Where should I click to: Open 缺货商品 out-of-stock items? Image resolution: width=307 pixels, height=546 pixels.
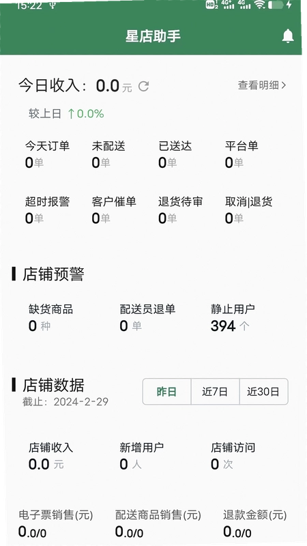(x=50, y=317)
